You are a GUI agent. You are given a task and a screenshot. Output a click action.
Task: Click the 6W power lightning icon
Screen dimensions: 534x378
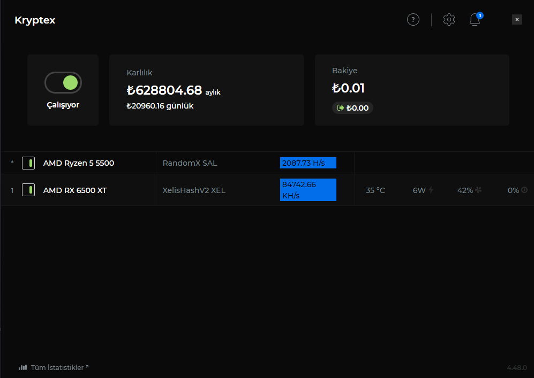click(x=431, y=190)
